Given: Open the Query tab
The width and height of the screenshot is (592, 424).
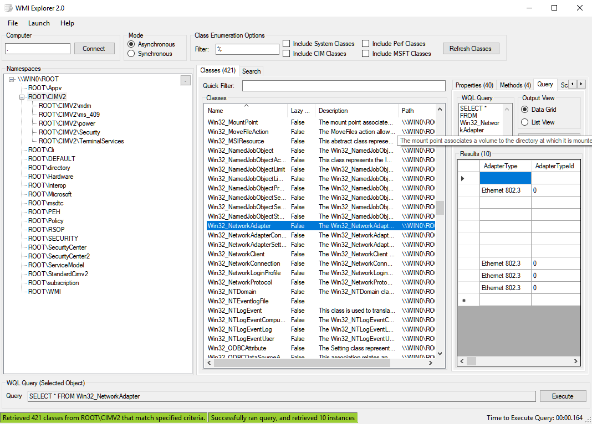Looking at the screenshot, I should pos(545,85).
